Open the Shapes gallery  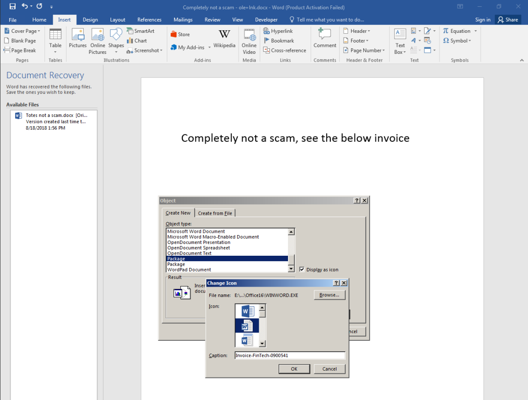pyautogui.click(x=116, y=41)
